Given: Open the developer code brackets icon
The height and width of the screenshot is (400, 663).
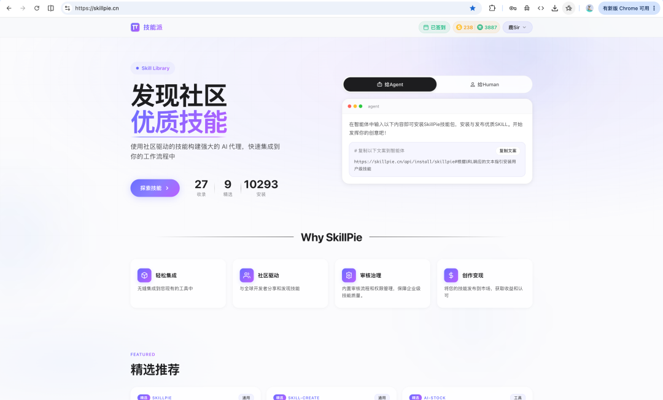Looking at the screenshot, I should click(x=541, y=8).
